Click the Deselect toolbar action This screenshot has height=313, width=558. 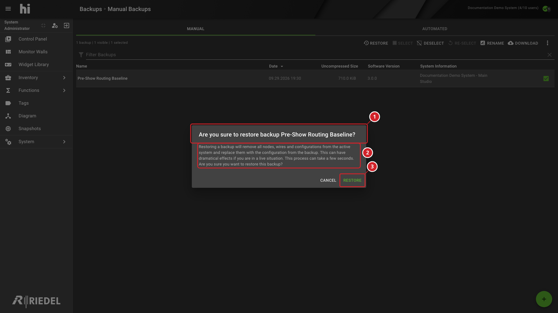tap(430, 43)
